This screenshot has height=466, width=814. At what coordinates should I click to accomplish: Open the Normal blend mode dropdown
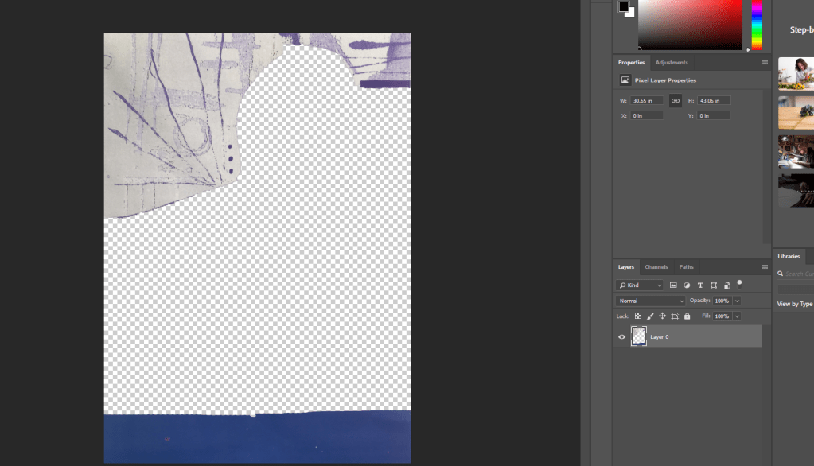tap(650, 301)
